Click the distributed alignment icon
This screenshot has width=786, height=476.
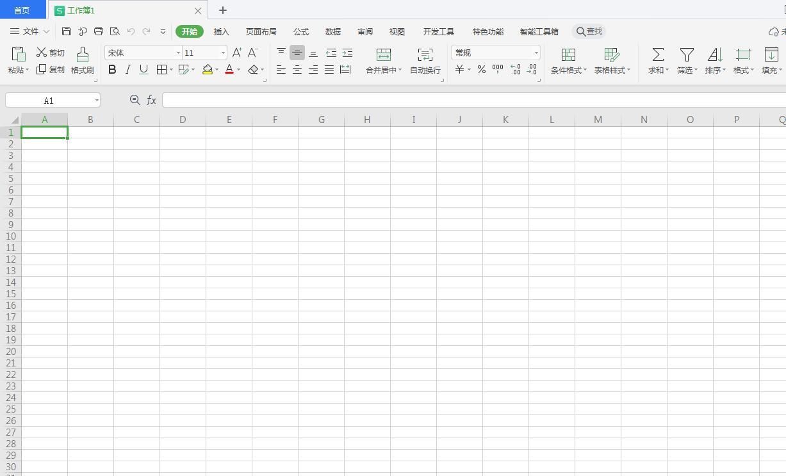pyautogui.click(x=345, y=69)
